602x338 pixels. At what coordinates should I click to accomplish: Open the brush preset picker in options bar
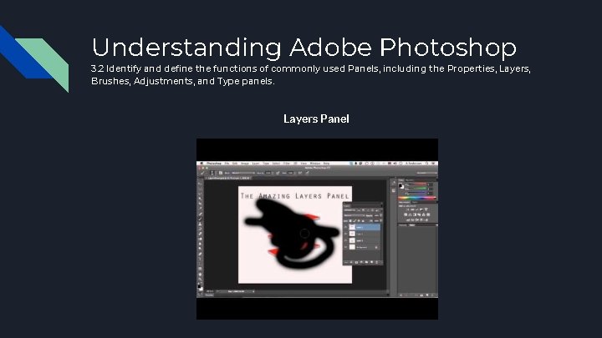coord(212,173)
